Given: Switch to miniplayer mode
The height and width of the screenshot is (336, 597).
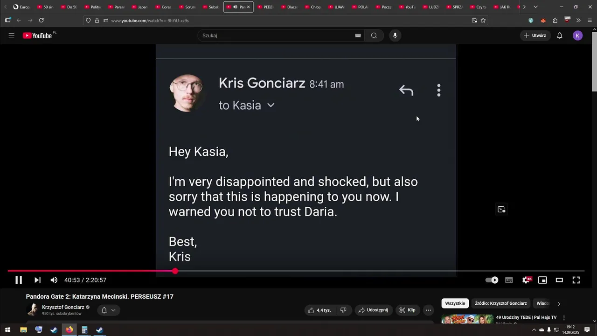Looking at the screenshot, I should pos(542,280).
